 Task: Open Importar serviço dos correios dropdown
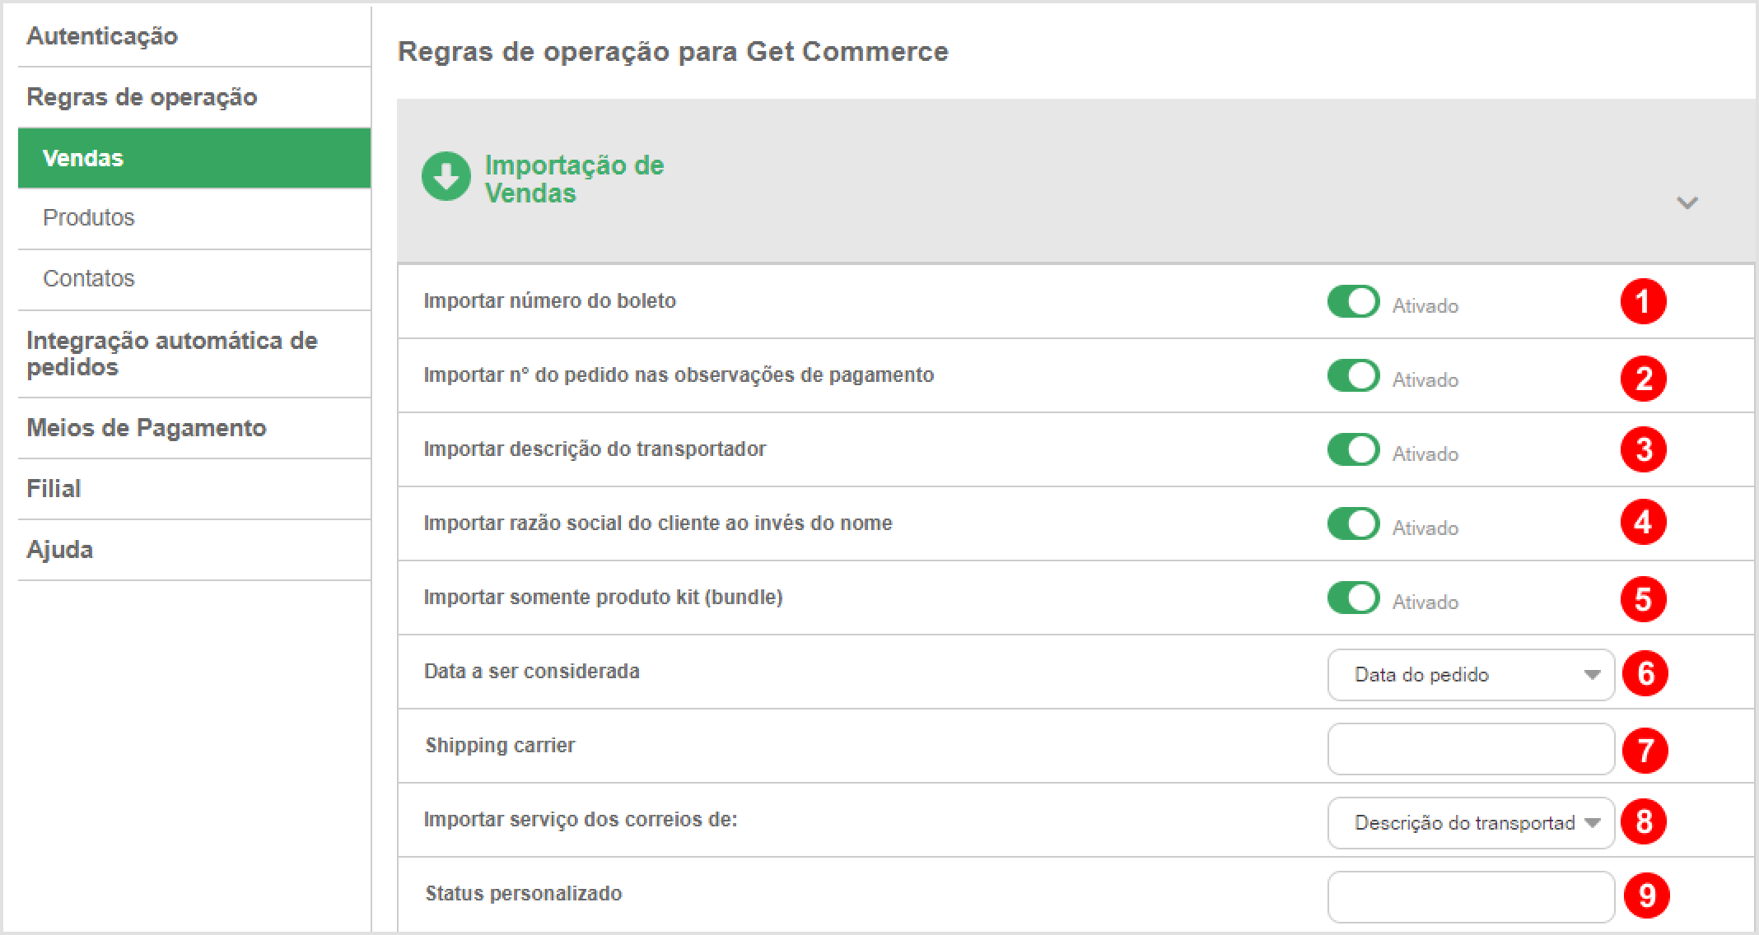[x=1471, y=823]
